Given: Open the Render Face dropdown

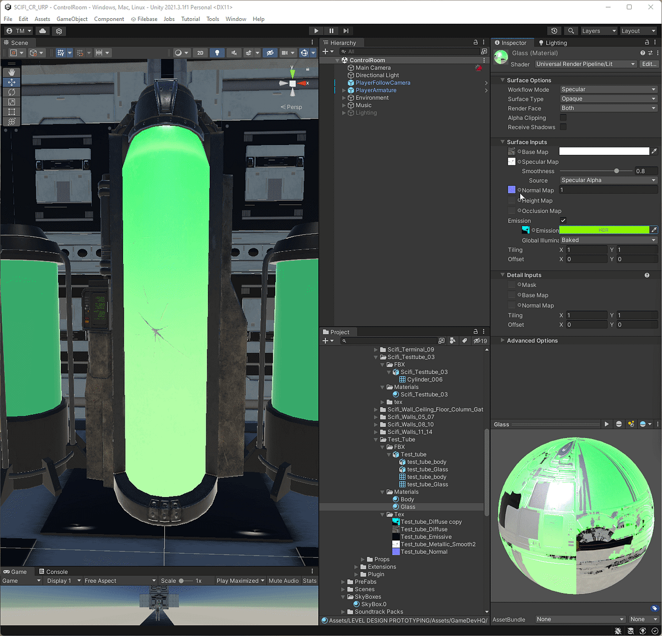Looking at the screenshot, I should [x=608, y=108].
